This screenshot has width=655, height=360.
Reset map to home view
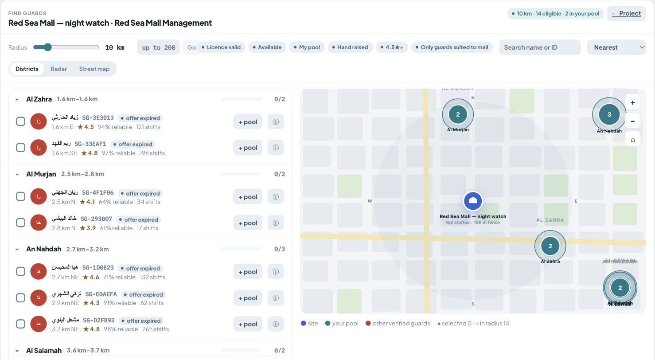pyautogui.click(x=632, y=139)
